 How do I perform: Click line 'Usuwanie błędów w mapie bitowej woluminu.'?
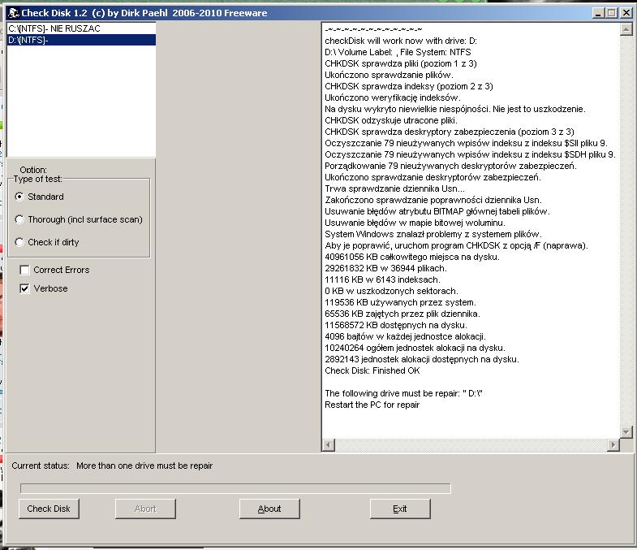point(415,223)
